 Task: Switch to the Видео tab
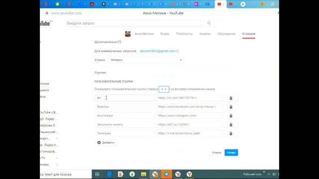(x=165, y=34)
